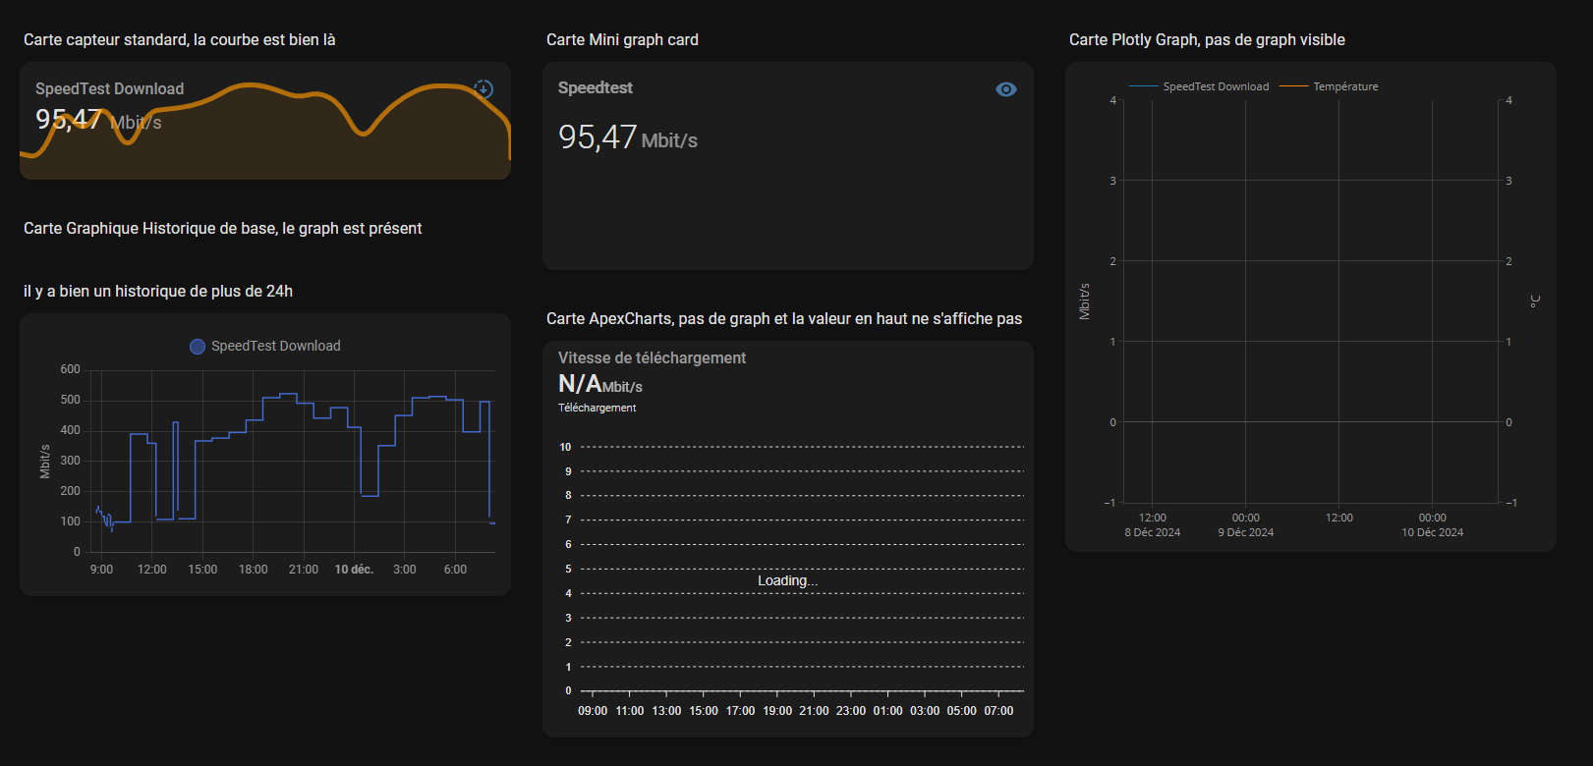Open SpeedTest Download title in the sensor card

[x=109, y=89]
